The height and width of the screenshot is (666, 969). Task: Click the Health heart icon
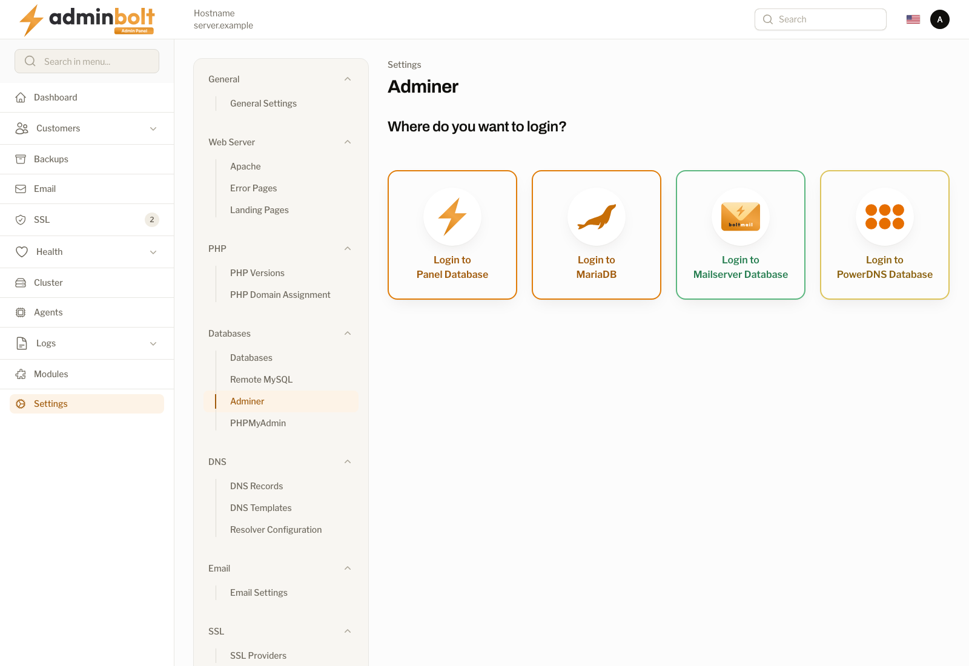pos(22,252)
